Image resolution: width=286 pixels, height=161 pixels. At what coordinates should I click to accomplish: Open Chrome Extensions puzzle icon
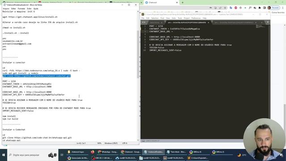pyautogui.click(x=260, y=8)
